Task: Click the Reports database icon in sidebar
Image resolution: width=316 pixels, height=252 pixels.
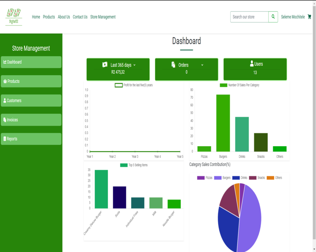Action: (5, 139)
